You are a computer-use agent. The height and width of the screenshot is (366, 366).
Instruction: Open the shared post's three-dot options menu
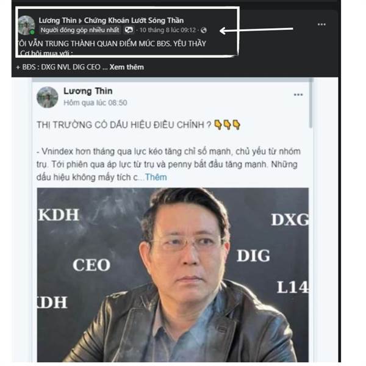pos(298,95)
